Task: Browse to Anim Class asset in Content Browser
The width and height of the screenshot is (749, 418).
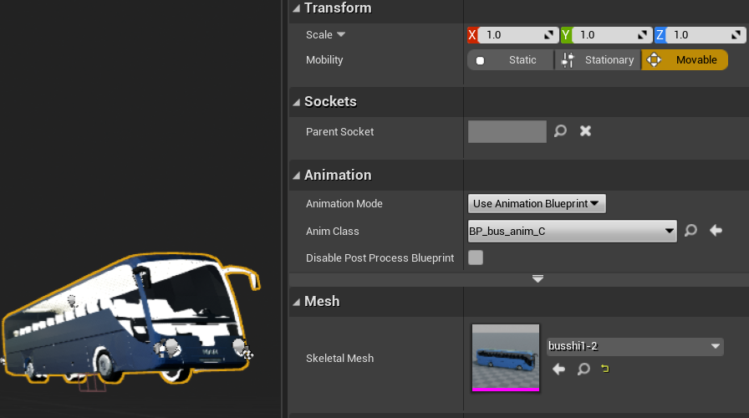Action: pos(690,231)
